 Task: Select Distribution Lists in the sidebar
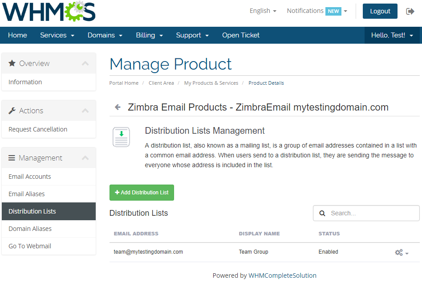(x=49, y=211)
